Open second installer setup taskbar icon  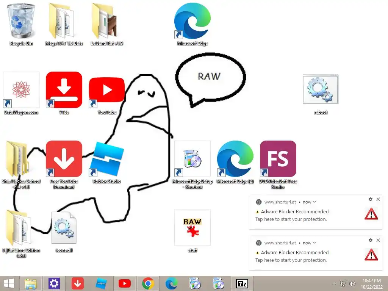coord(218,283)
